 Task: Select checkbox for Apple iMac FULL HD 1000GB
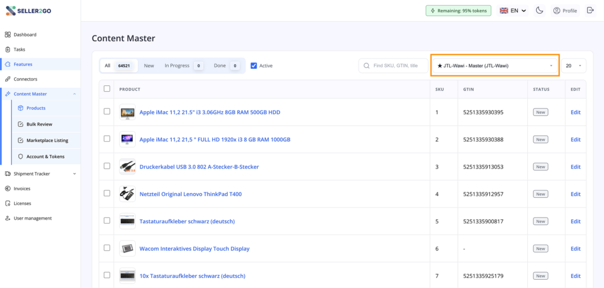click(107, 139)
